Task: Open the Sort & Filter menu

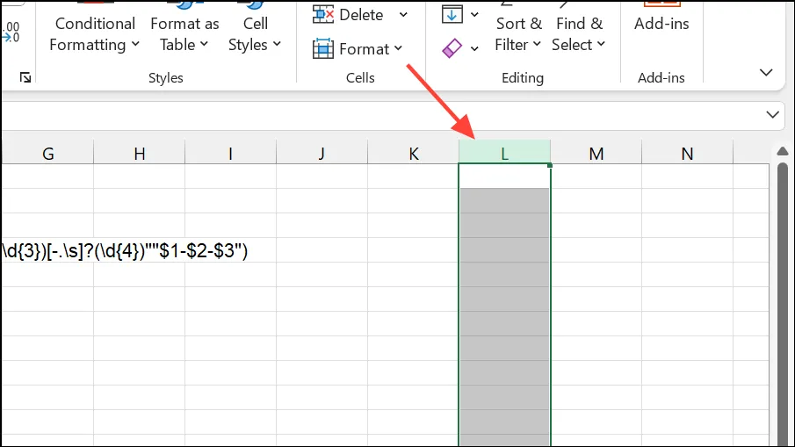Action: [x=518, y=34]
